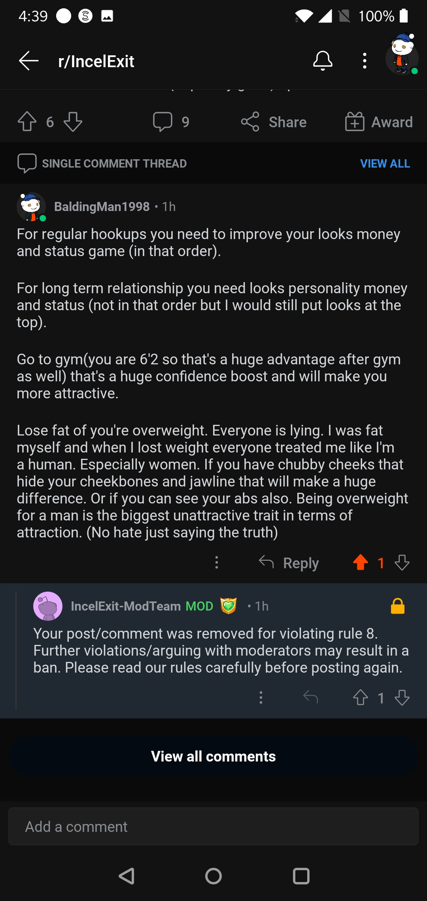This screenshot has width=427, height=901.
Task: Open your profile avatar menu
Action: (402, 55)
